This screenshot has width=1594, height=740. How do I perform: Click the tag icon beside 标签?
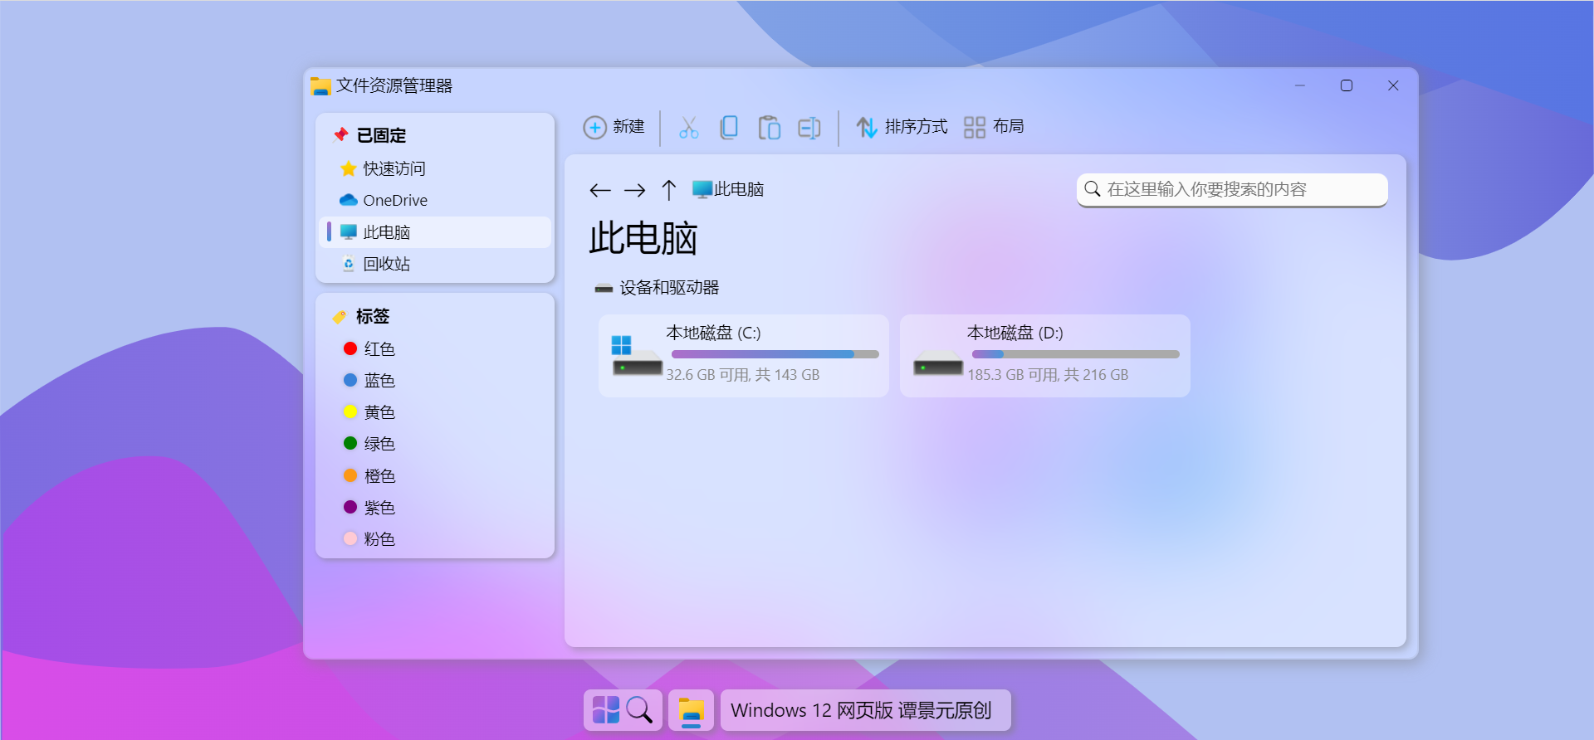click(x=340, y=316)
